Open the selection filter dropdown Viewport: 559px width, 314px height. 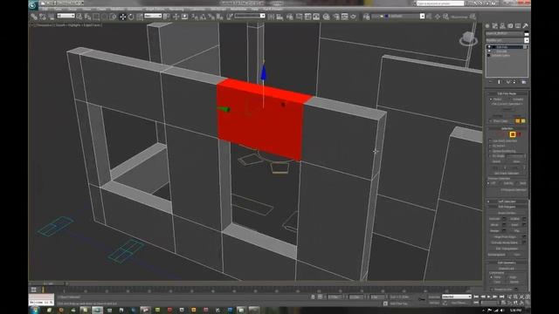66,16
